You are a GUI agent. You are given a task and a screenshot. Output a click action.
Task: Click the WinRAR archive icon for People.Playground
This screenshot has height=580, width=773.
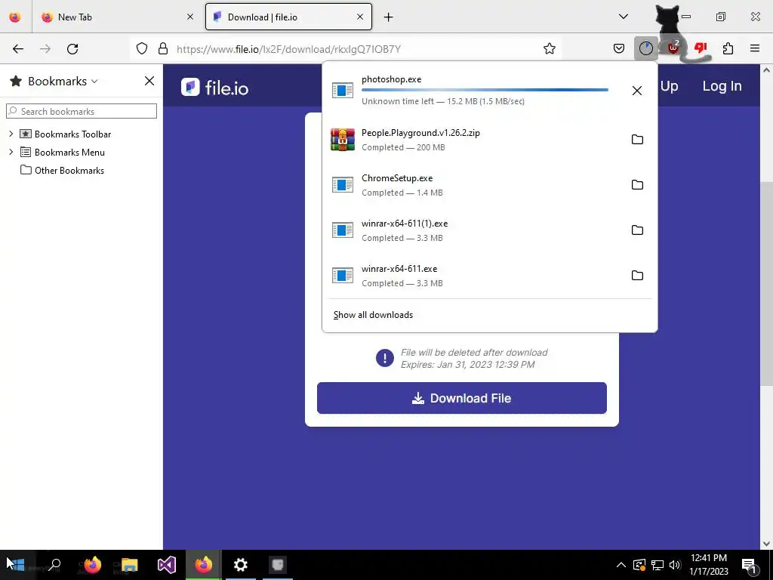[343, 140]
